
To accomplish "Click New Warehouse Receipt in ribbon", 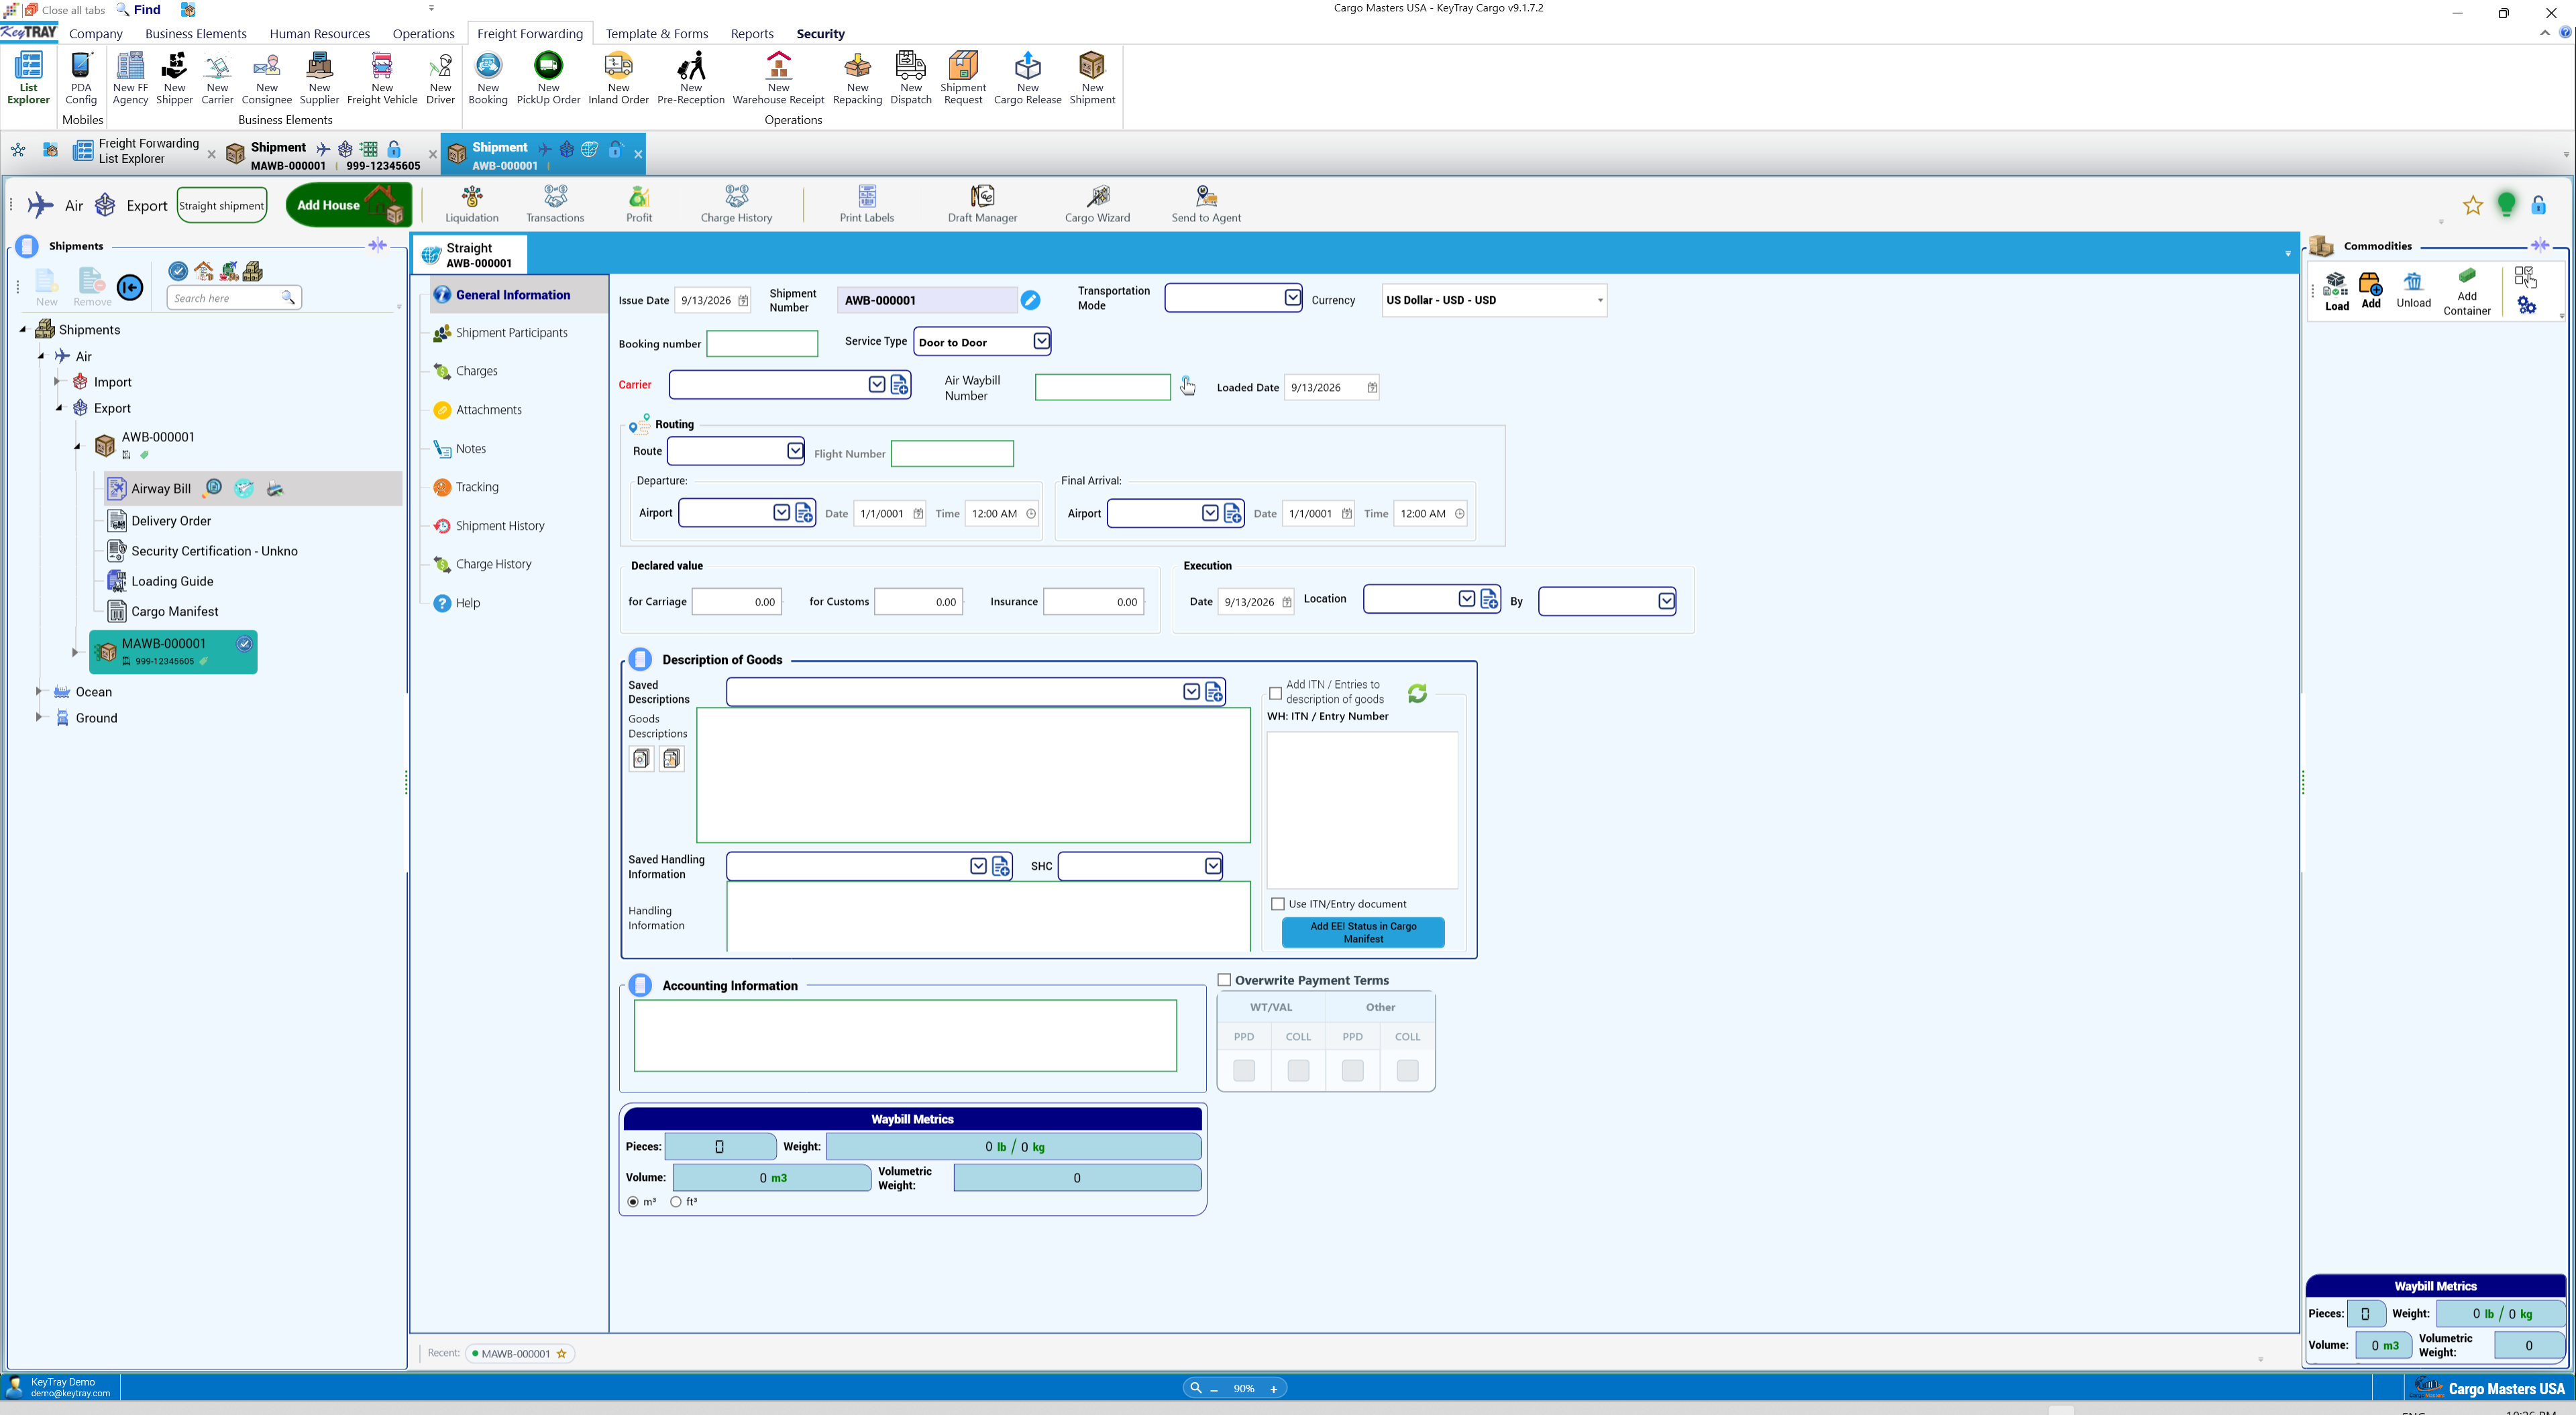I will tap(778, 78).
